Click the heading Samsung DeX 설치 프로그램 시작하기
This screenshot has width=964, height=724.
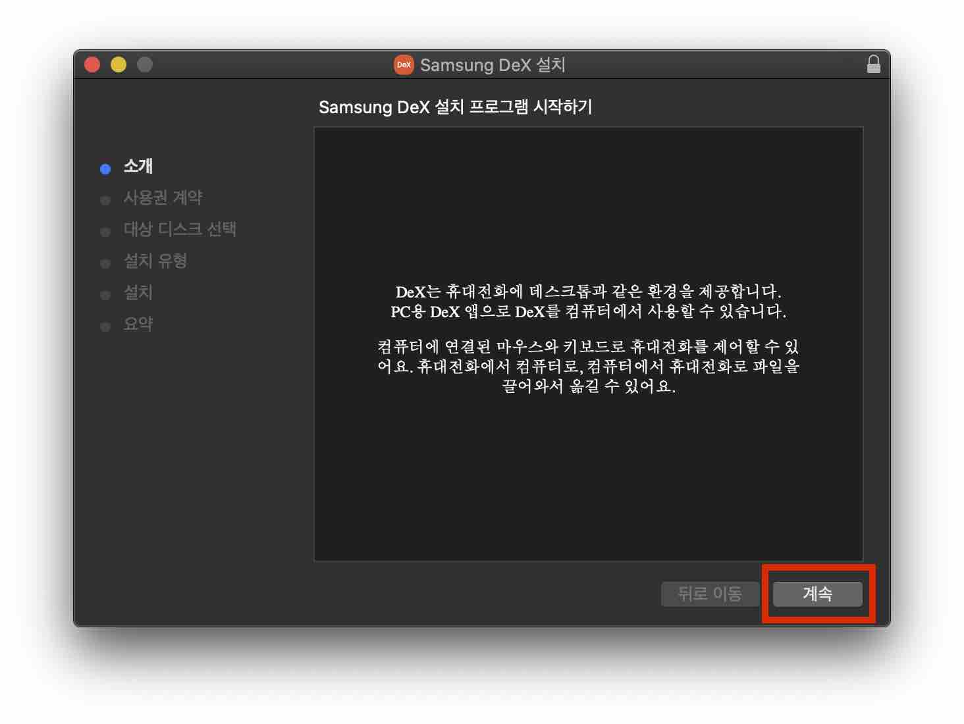[x=456, y=107]
